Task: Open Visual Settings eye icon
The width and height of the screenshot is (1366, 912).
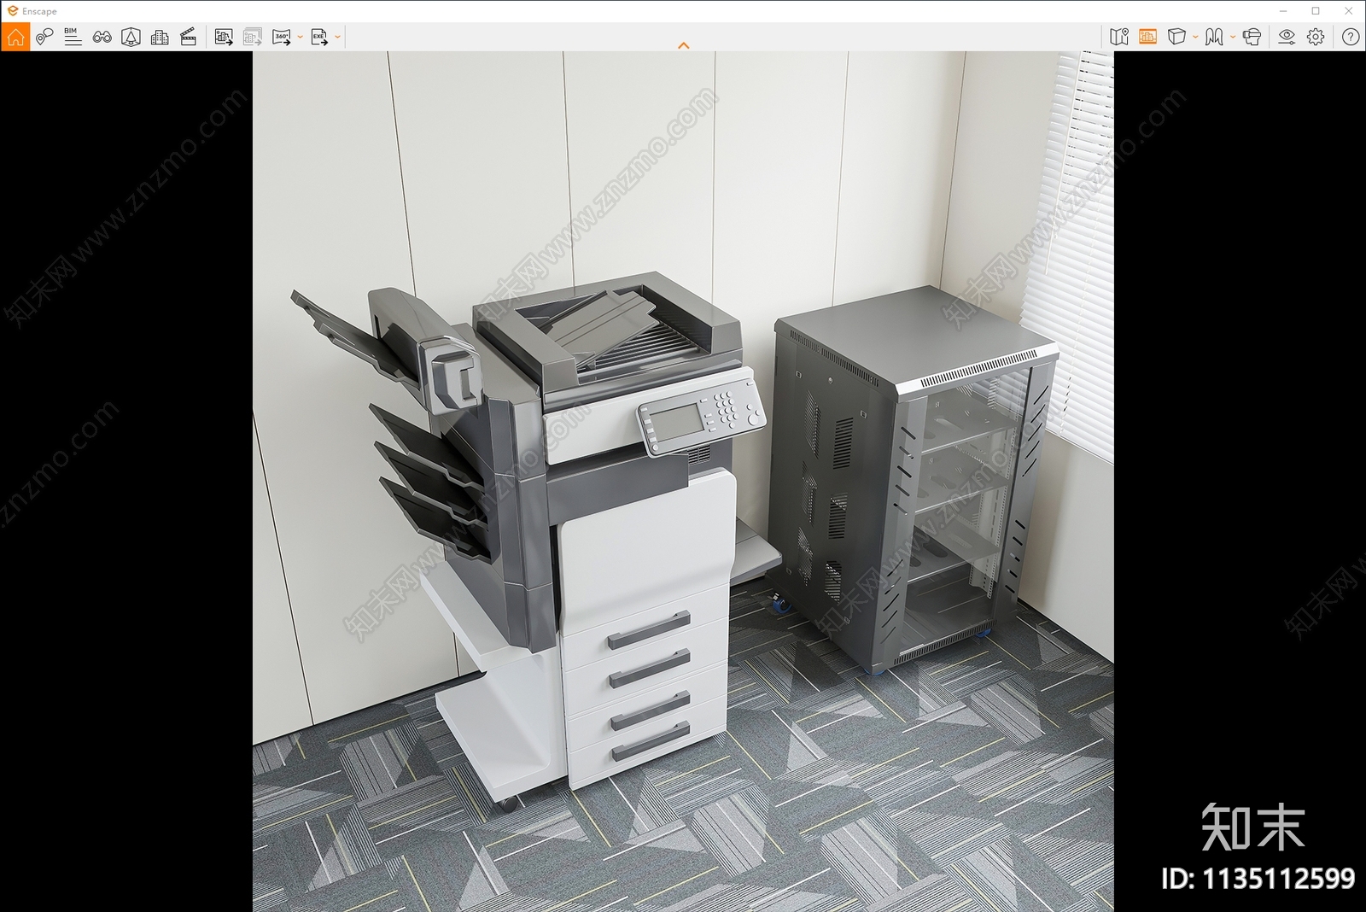Action: click(x=1287, y=37)
